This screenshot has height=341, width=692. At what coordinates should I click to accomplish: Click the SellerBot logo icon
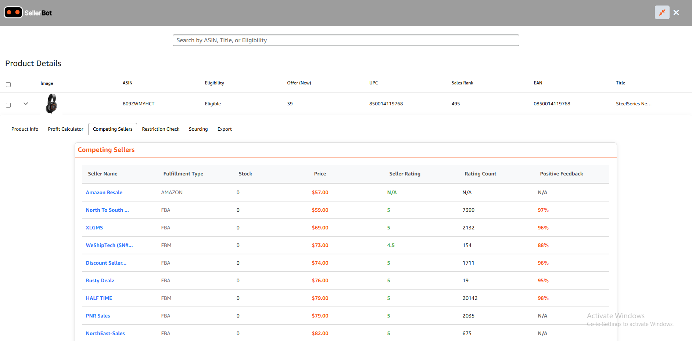[x=13, y=12]
